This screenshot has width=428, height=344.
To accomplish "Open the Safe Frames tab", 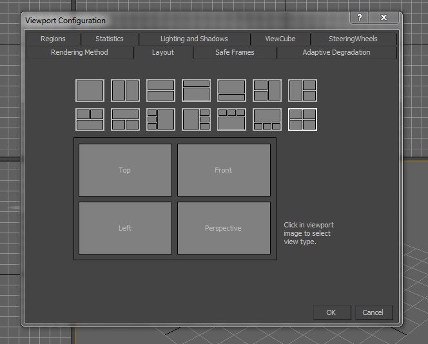I will (x=235, y=52).
